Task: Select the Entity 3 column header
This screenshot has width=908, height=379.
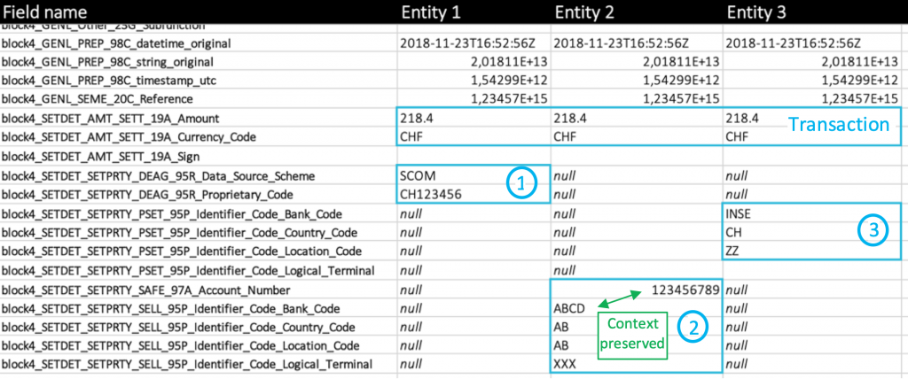Action: (x=756, y=12)
